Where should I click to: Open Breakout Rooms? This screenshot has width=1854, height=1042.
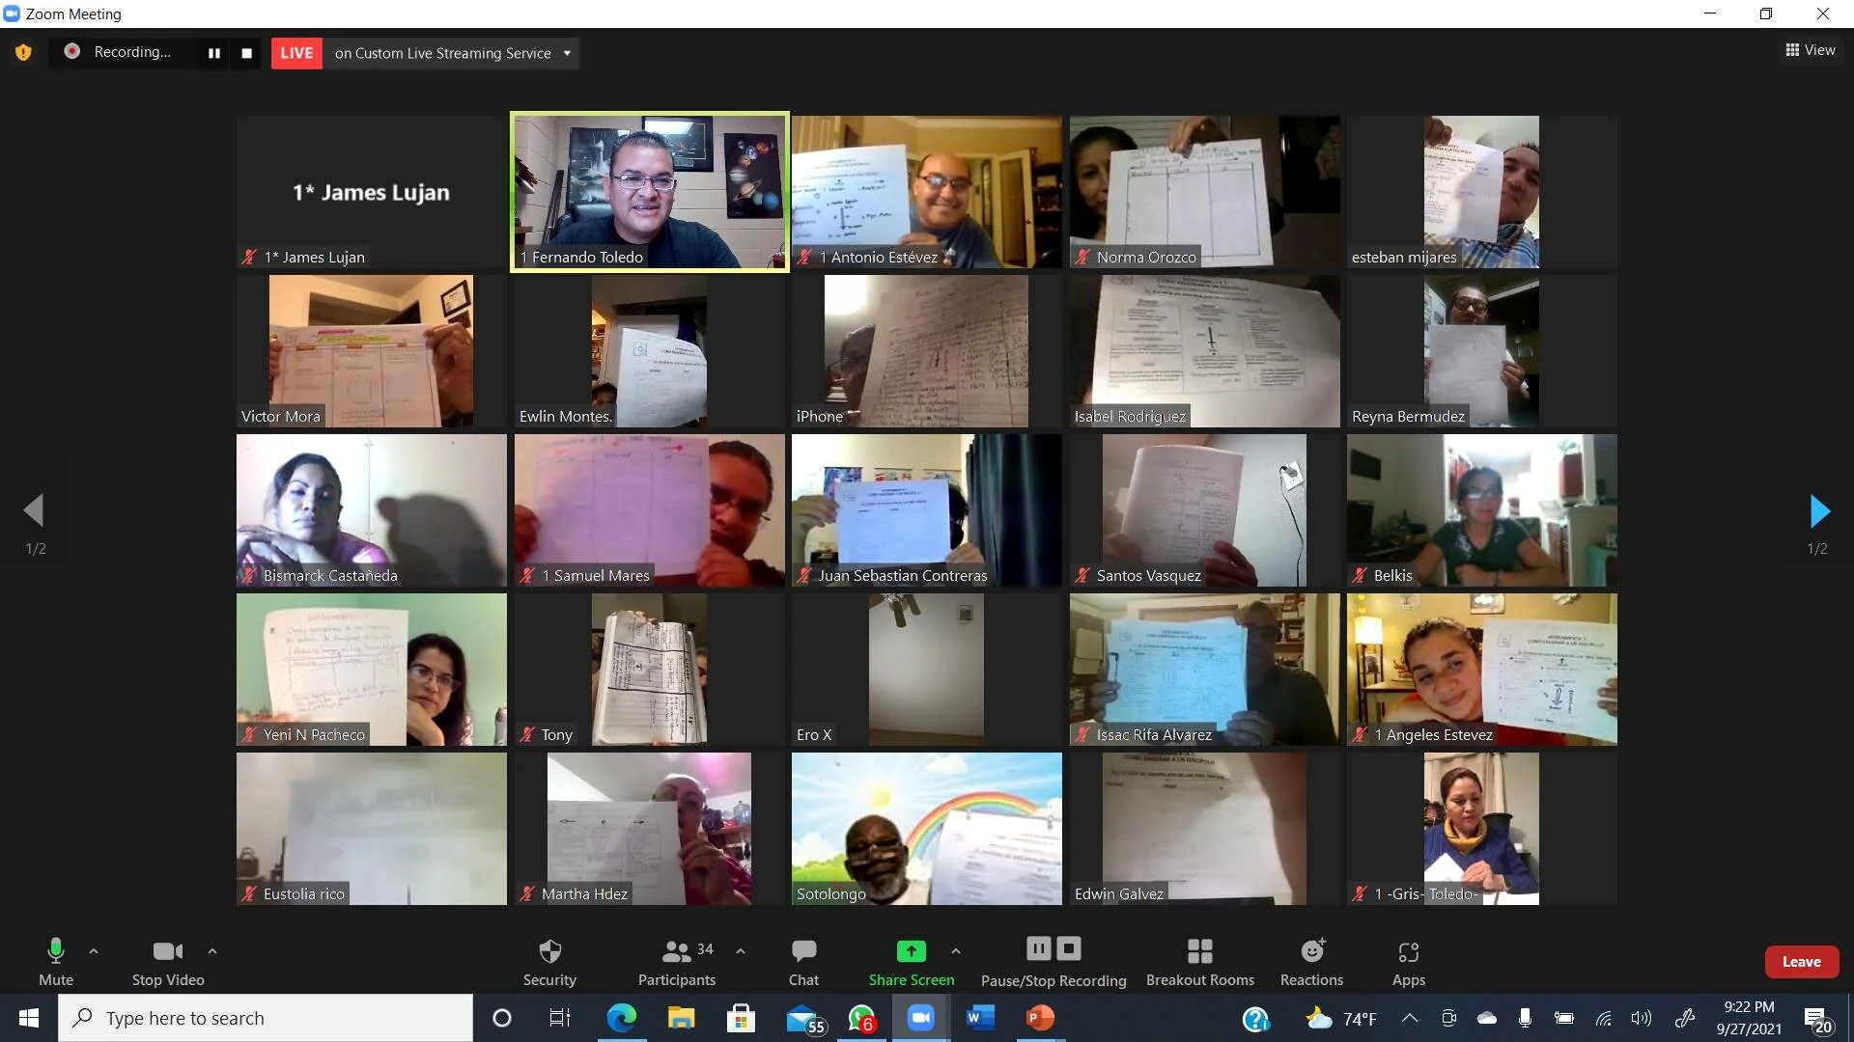tap(1199, 960)
